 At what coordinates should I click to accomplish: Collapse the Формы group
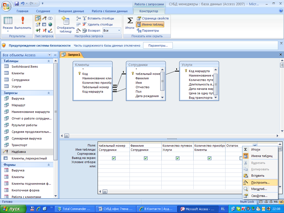49,165
